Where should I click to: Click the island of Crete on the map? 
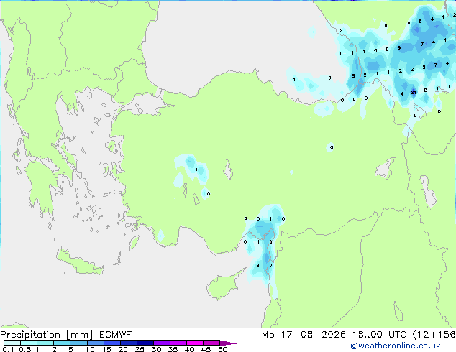80,263
